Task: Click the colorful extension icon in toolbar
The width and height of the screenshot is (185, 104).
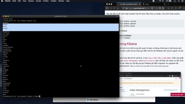Action: (x=180, y=8)
